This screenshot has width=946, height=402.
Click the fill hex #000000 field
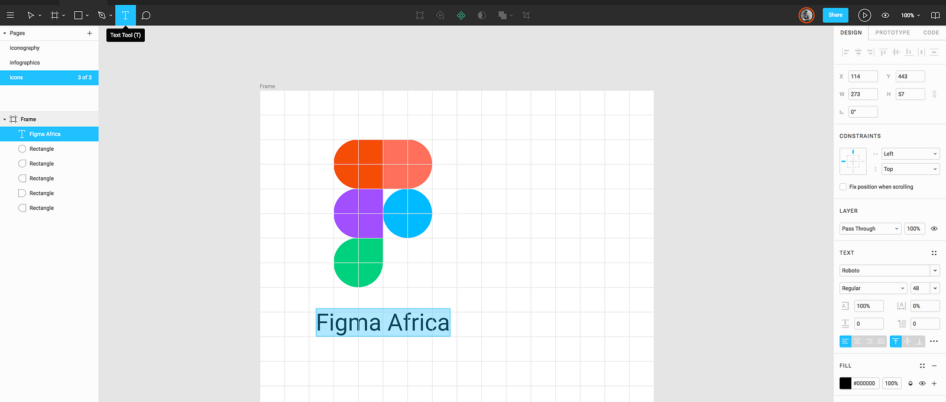click(x=866, y=384)
